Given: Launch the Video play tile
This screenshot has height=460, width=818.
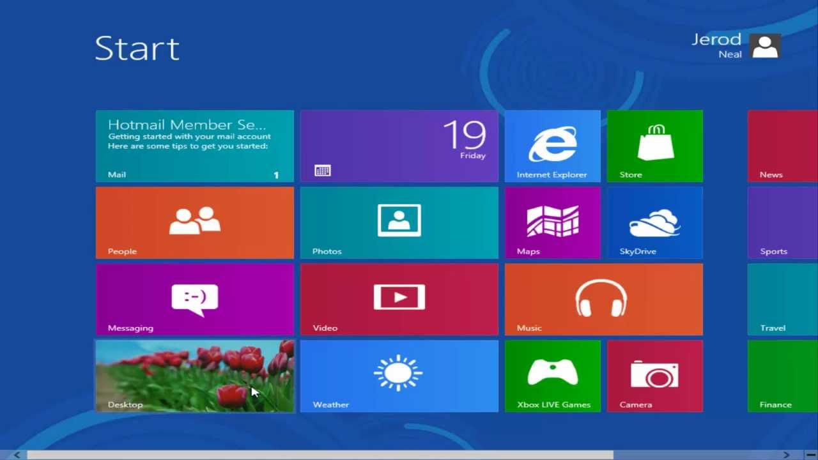Looking at the screenshot, I should (x=399, y=300).
